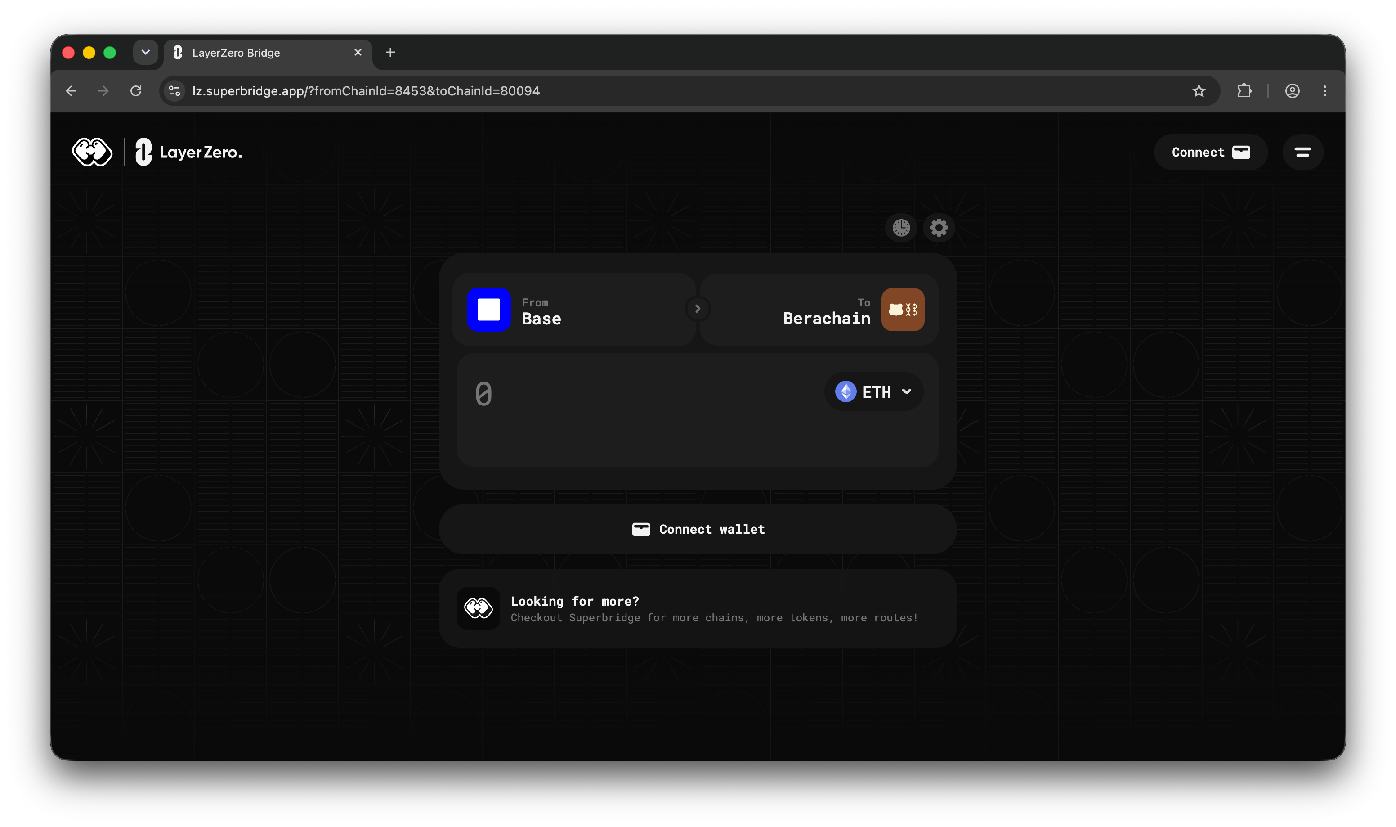
Task: Choose the To chain Berachain selector
Action: [819, 309]
